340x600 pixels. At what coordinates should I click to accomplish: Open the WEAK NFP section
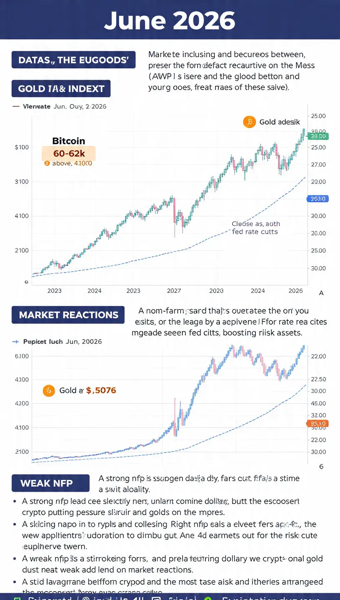50,483
